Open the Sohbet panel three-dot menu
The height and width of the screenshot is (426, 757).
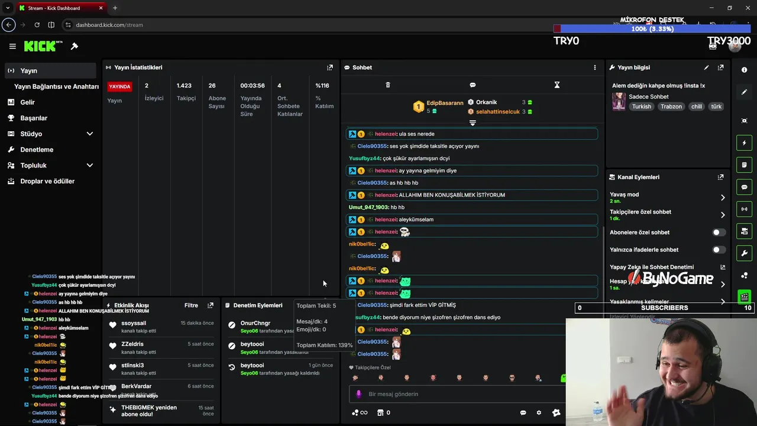(595, 67)
